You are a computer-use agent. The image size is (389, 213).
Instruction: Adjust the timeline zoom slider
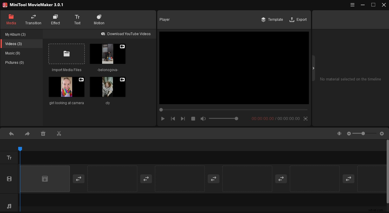[363, 133]
